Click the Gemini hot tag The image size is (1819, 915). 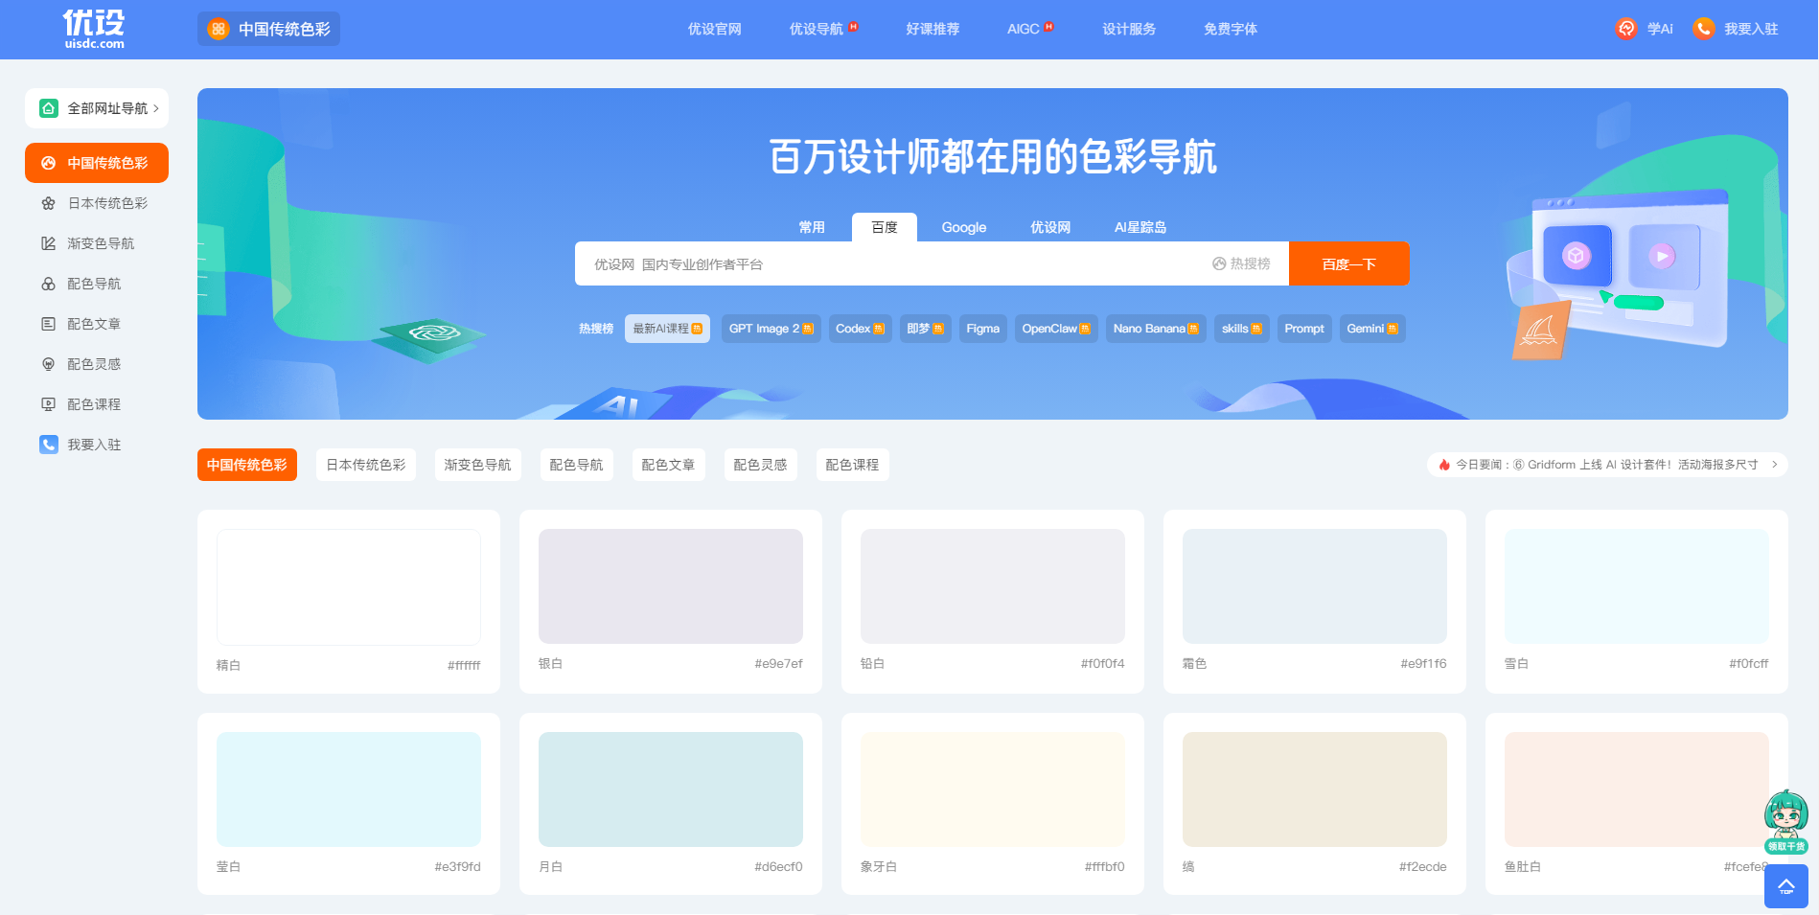click(x=1372, y=329)
